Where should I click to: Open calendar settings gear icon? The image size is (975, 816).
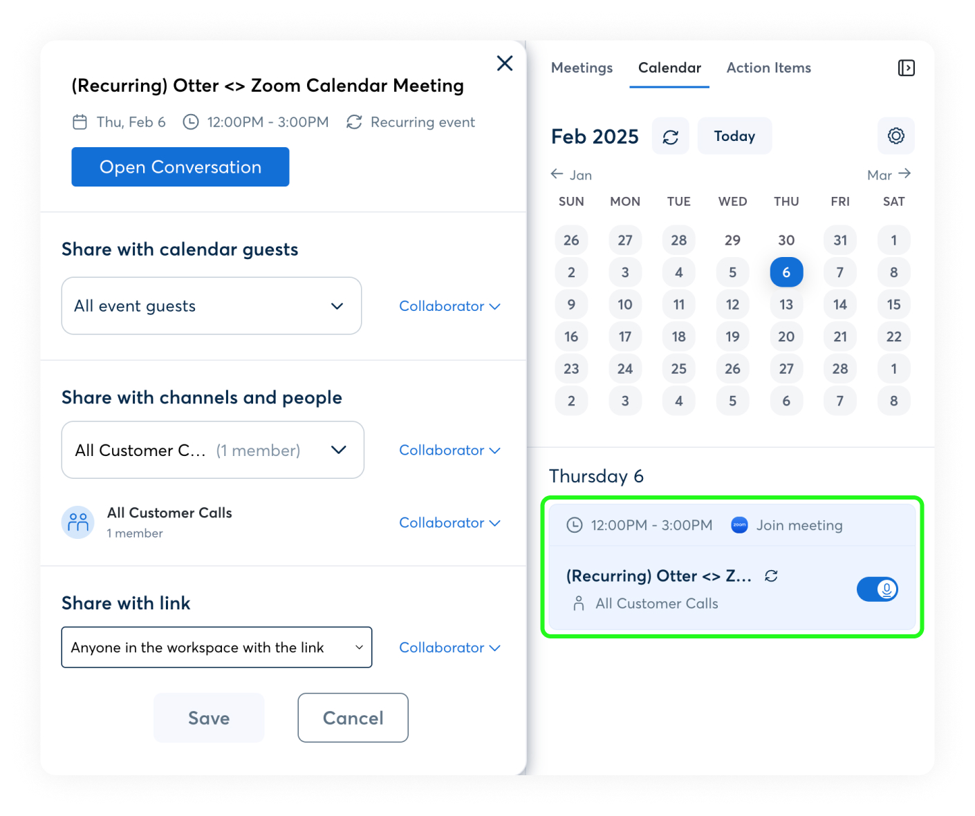pos(895,136)
